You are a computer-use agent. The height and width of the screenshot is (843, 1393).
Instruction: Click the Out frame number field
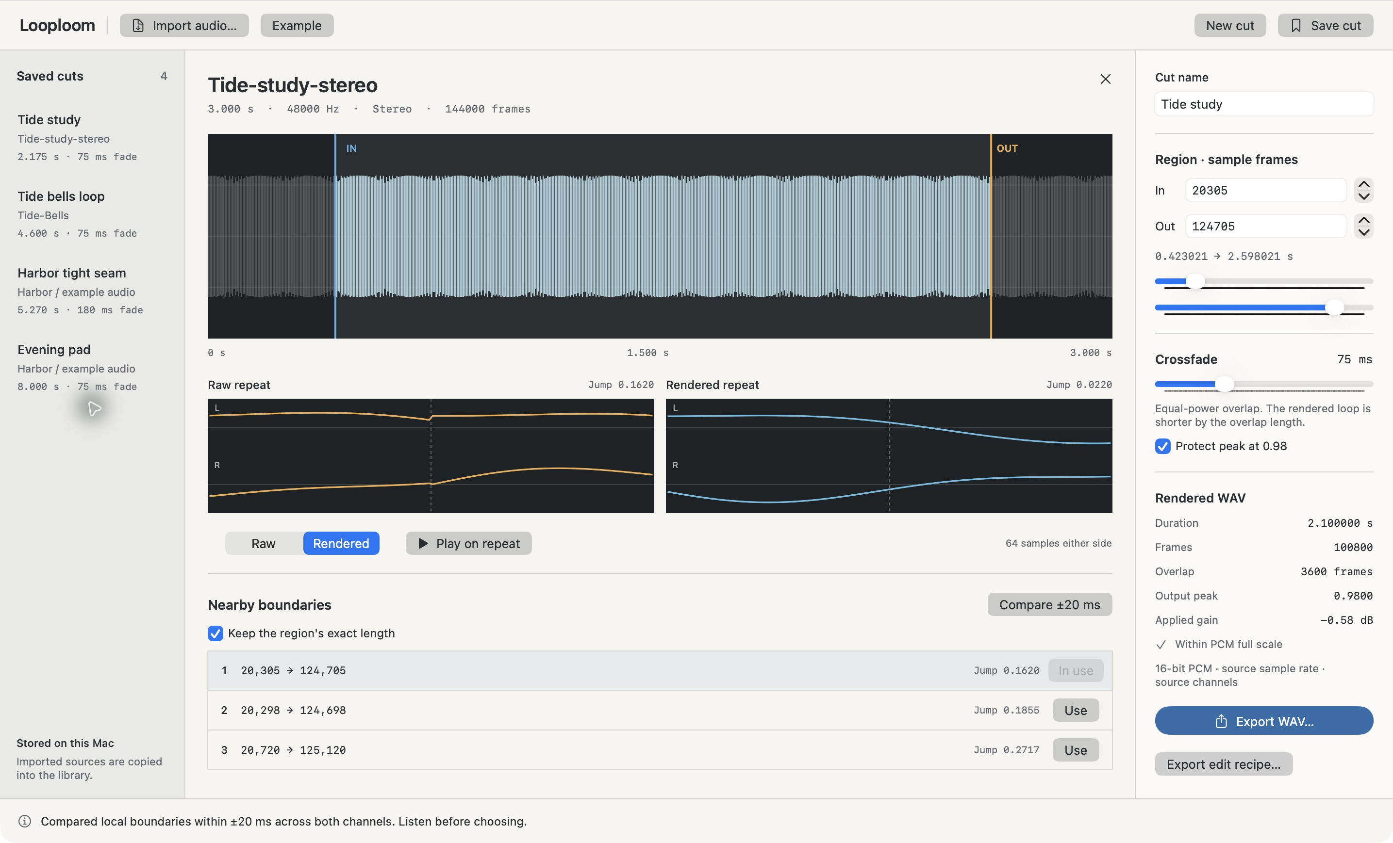[1266, 226]
